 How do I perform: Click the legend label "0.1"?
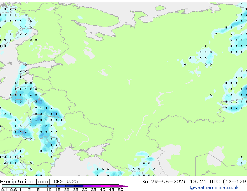4,189
